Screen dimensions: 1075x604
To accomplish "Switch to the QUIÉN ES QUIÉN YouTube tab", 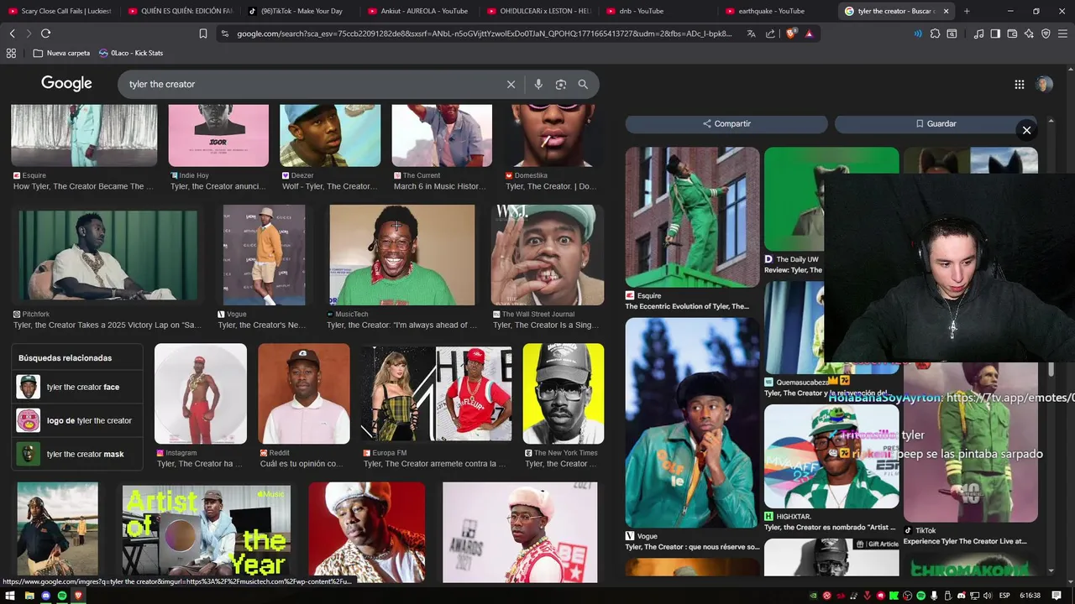I will coord(179,11).
